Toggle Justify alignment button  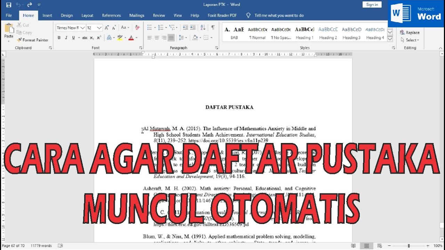[x=171, y=37]
